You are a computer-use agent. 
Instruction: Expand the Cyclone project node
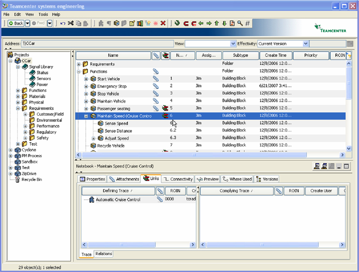10,150
